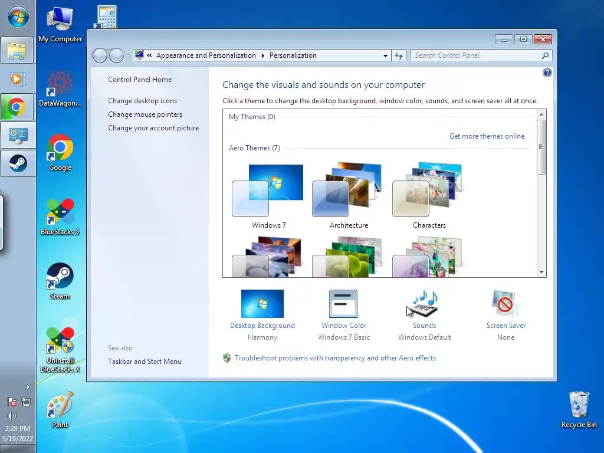Click the Control Panel taskbar button
Screen dimensions: 604x453
point(18,135)
